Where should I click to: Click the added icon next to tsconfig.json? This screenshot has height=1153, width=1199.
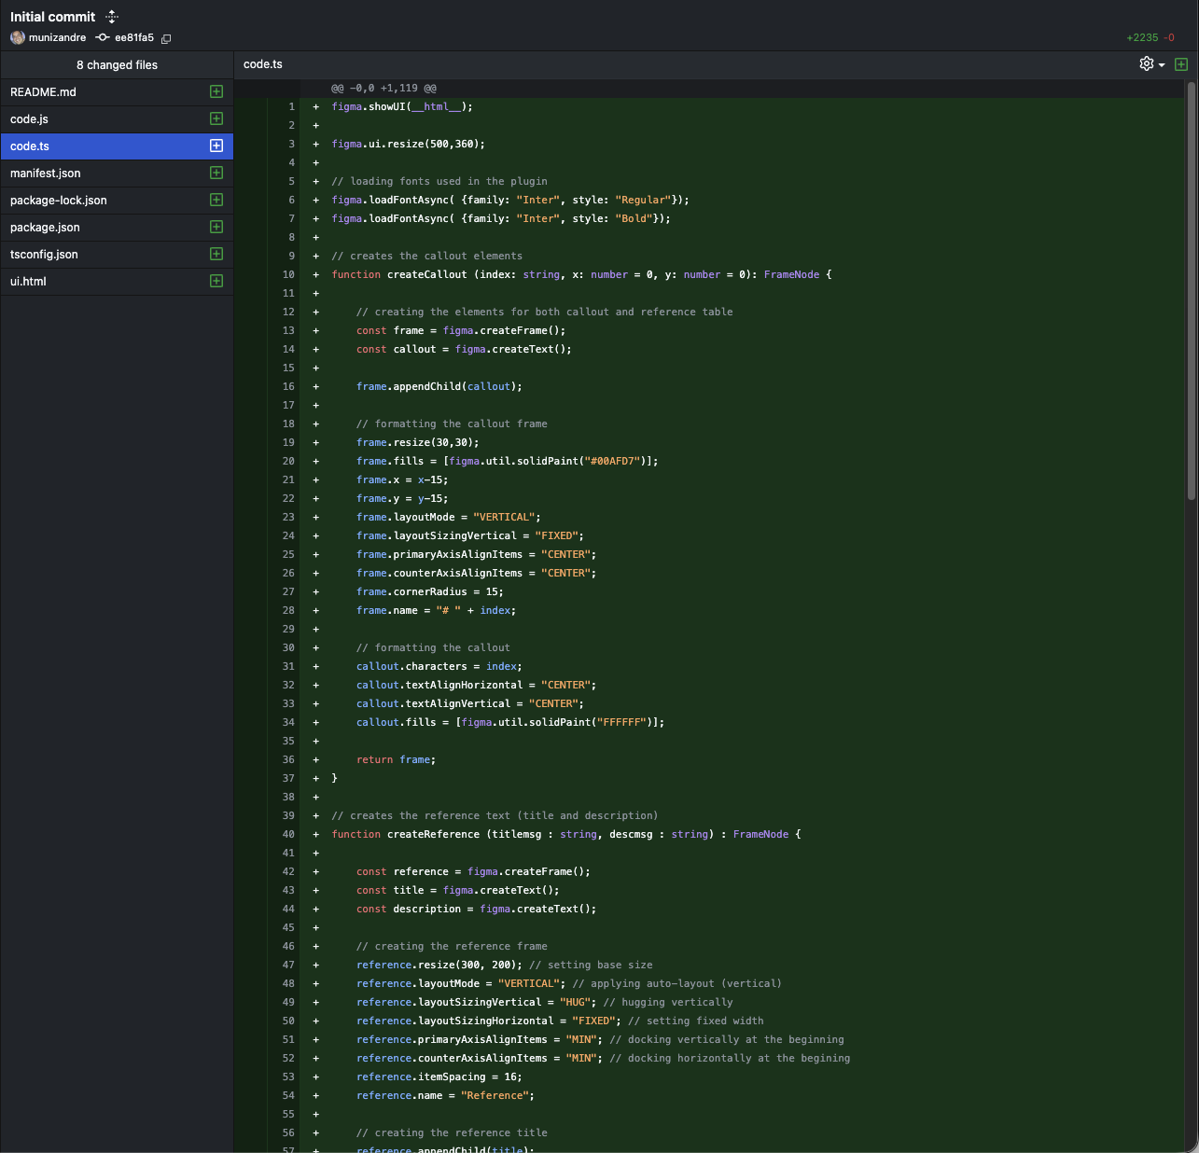point(216,254)
